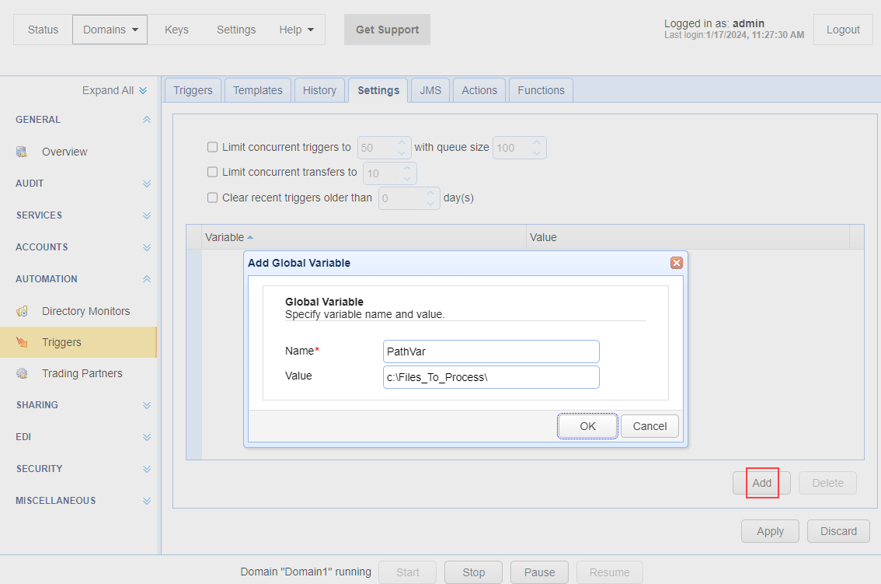
Task: Click the Variable column sort arrow
Action: click(x=250, y=237)
